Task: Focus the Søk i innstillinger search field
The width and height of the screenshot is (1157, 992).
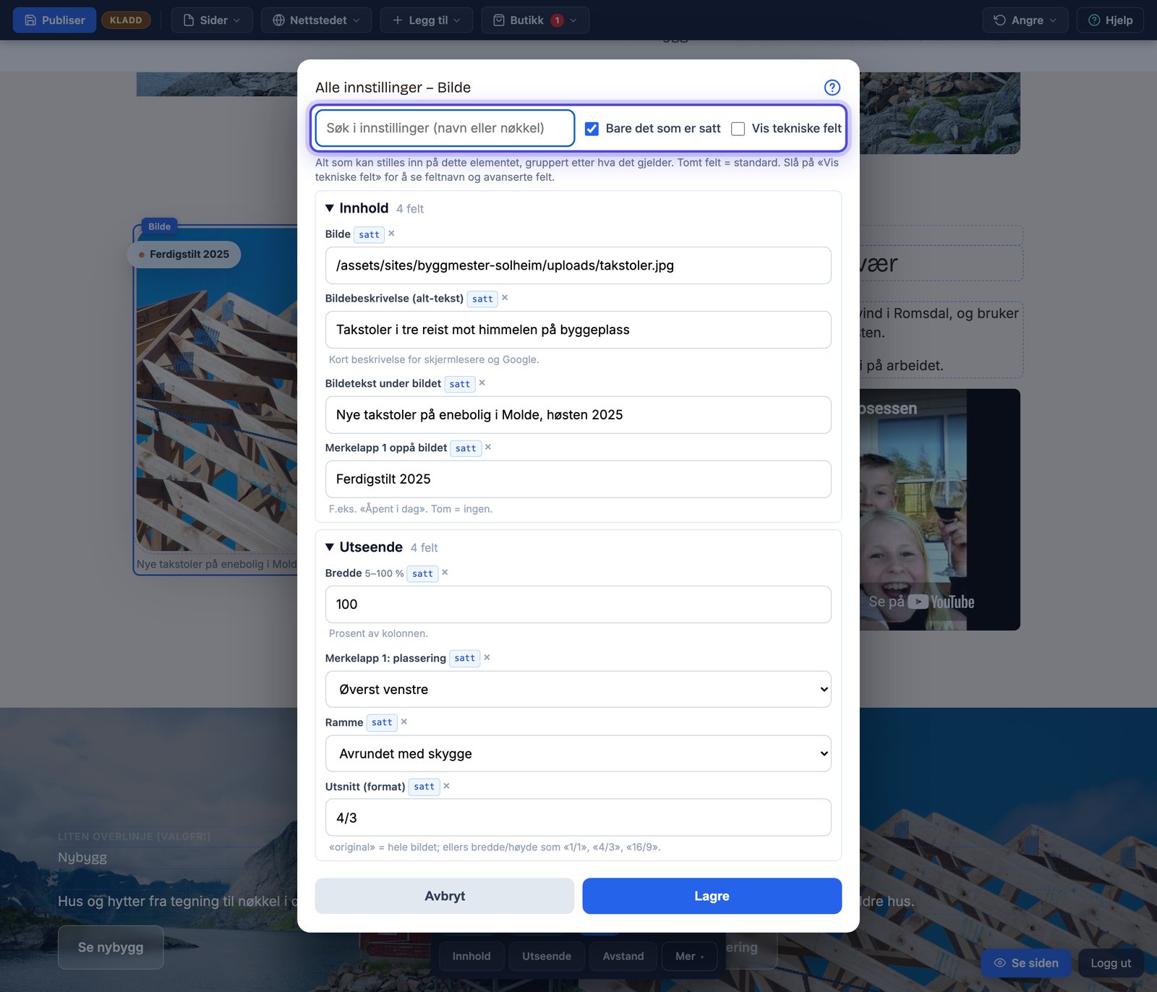Action: [x=445, y=128]
